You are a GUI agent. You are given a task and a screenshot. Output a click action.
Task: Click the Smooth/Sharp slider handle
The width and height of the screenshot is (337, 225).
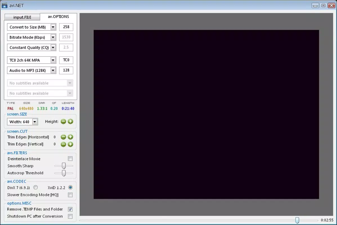click(x=64, y=166)
